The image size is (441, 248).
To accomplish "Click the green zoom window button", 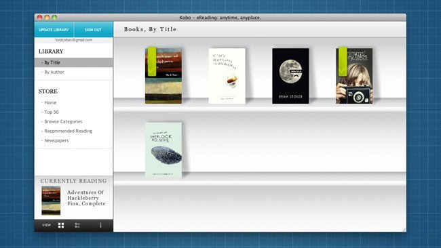I will [x=54, y=18].
